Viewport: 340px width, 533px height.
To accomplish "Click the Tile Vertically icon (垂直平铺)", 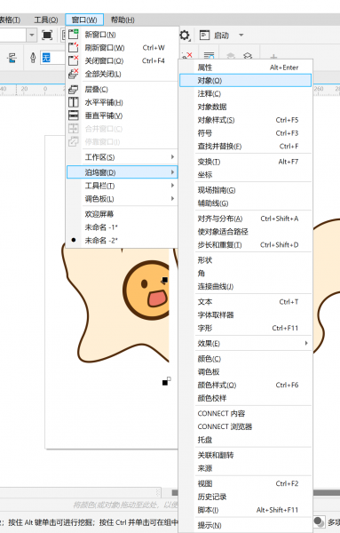I will tap(74, 115).
